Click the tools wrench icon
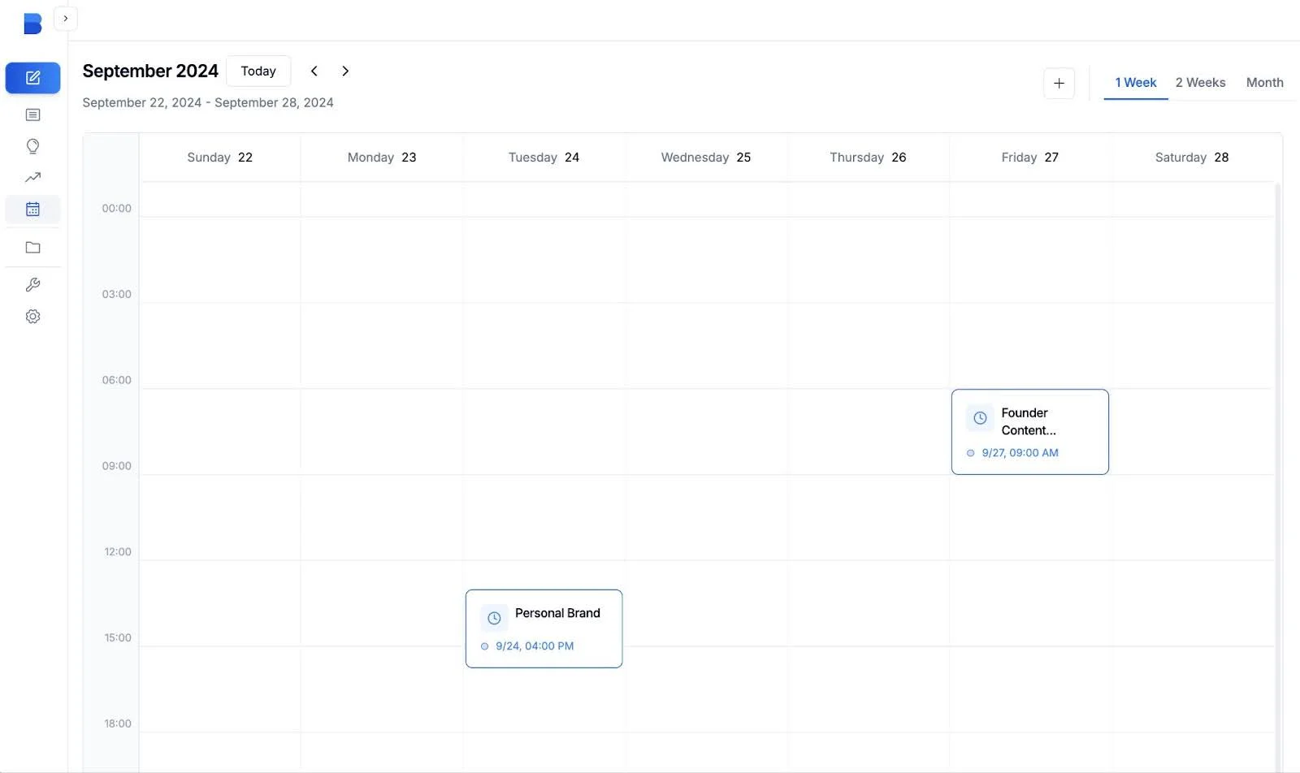1300x773 pixels. pos(32,284)
